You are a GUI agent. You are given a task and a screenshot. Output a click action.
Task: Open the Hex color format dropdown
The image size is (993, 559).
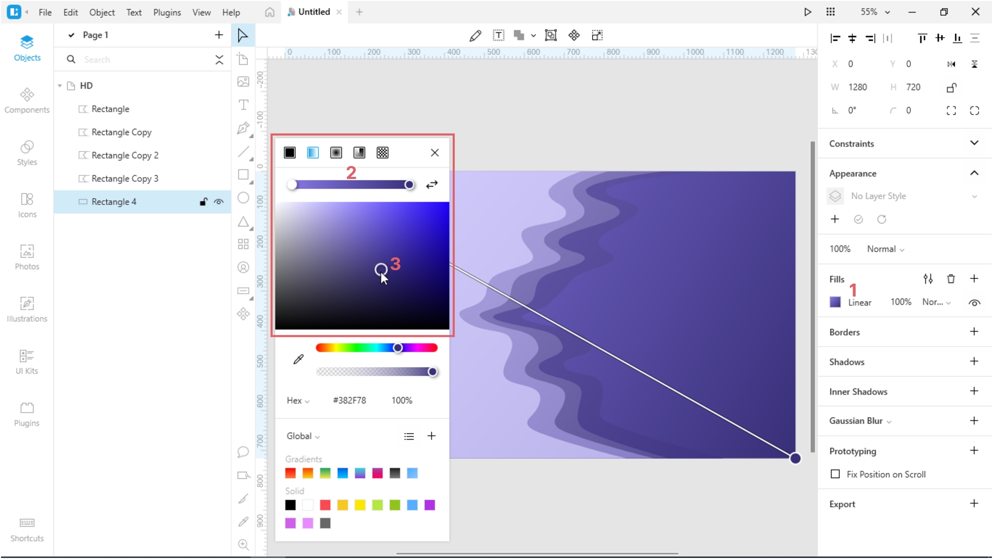point(298,401)
